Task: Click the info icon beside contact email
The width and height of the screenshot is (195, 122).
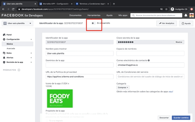Action: pos(149,60)
